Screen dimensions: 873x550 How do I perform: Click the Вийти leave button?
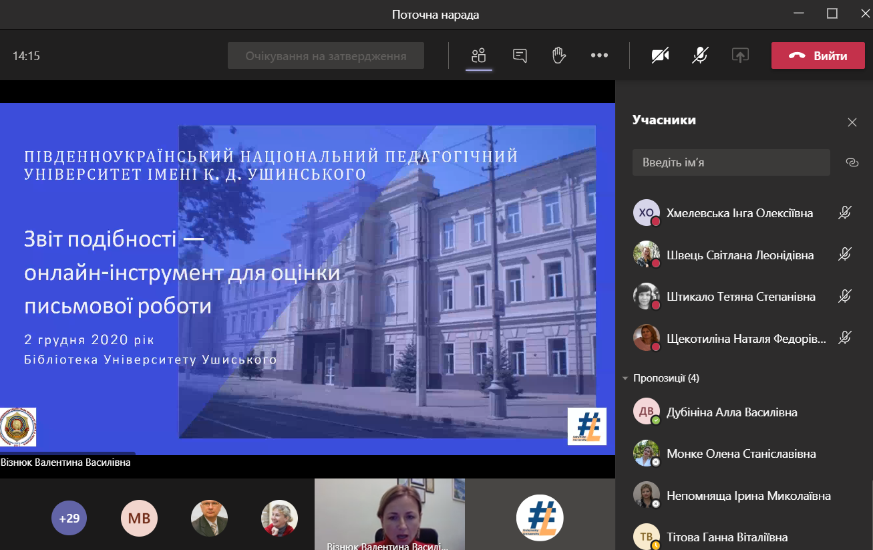pos(818,56)
